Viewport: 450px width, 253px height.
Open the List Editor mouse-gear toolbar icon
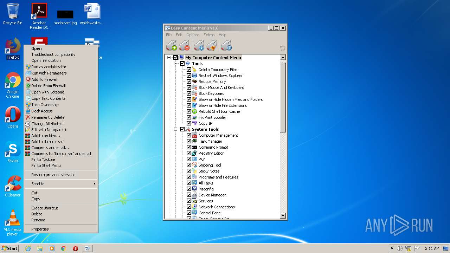tap(199, 46)
